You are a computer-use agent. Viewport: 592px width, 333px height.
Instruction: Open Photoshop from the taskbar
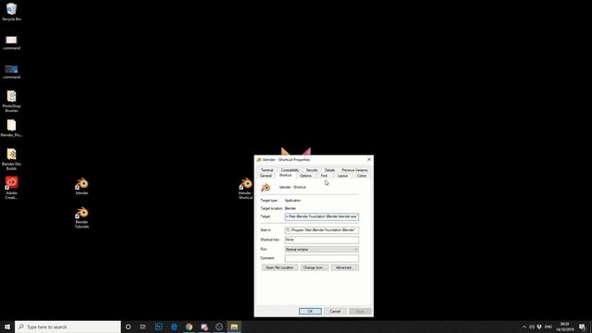point(158,327)
